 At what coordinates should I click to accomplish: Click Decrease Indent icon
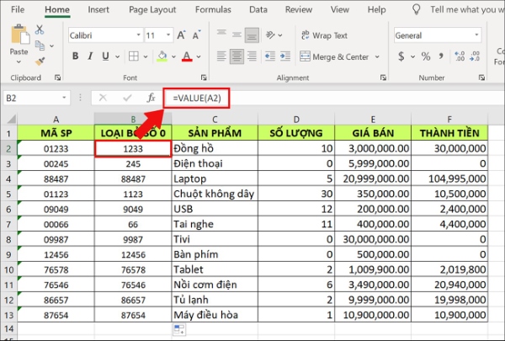270,56
